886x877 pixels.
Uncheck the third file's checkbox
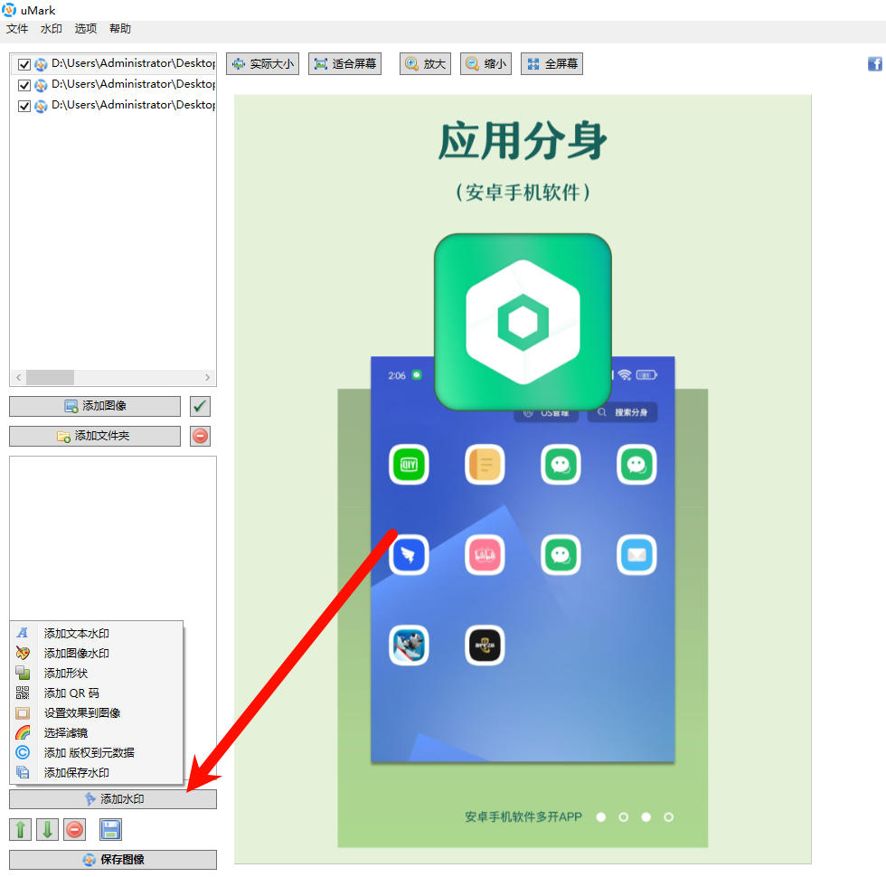coord(24,107)
